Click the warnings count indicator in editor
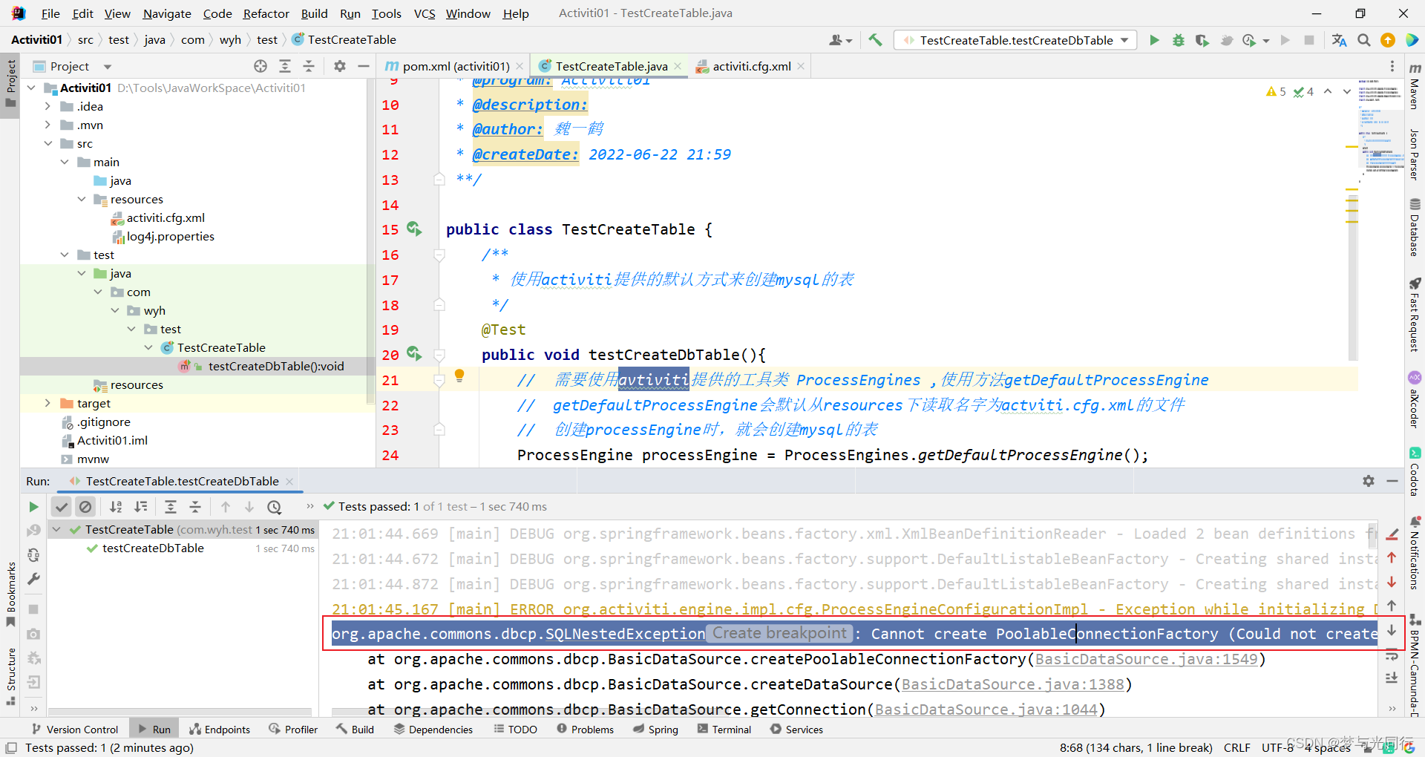The image size is (1425, 757). click(1277, 91)
